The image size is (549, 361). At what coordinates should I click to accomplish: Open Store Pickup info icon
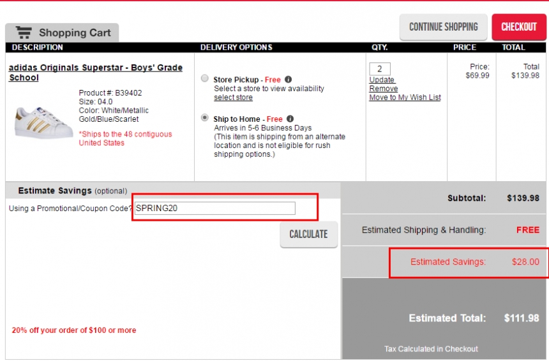click(288, 79)
